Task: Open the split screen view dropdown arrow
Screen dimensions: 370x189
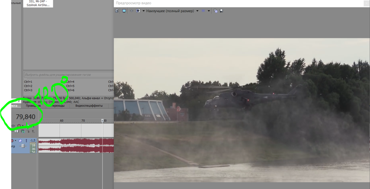Action: (143, 11)
